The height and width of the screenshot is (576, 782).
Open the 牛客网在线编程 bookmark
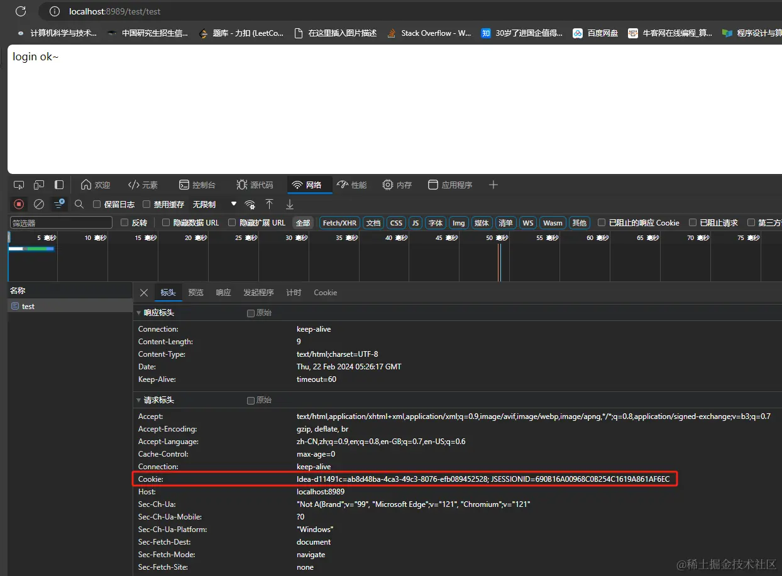(x=670, y=33)
